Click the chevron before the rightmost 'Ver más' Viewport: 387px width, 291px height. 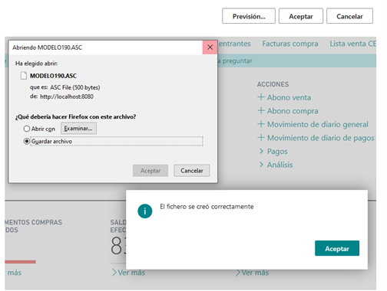[238, 273]
